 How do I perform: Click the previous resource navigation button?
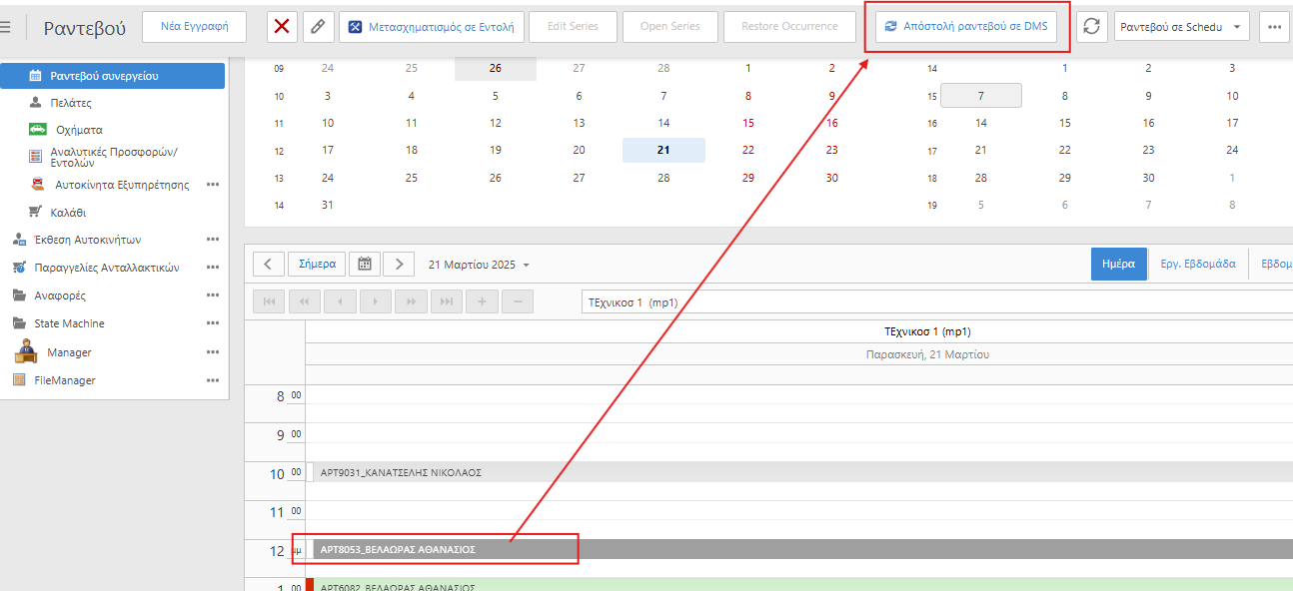pyautogui.click(x=340, y=301)
